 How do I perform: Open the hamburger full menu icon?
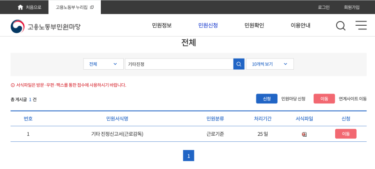(x=361, y=25)
